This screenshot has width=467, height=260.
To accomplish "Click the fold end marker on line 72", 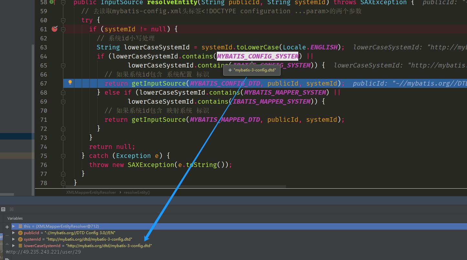I will tap(63, 129).
